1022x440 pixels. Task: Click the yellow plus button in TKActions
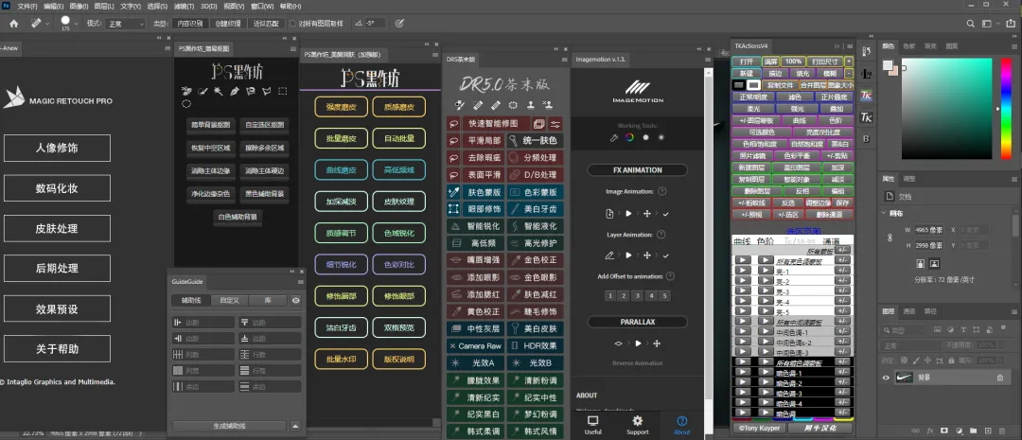pyautogui.click(x=849, y=62)
